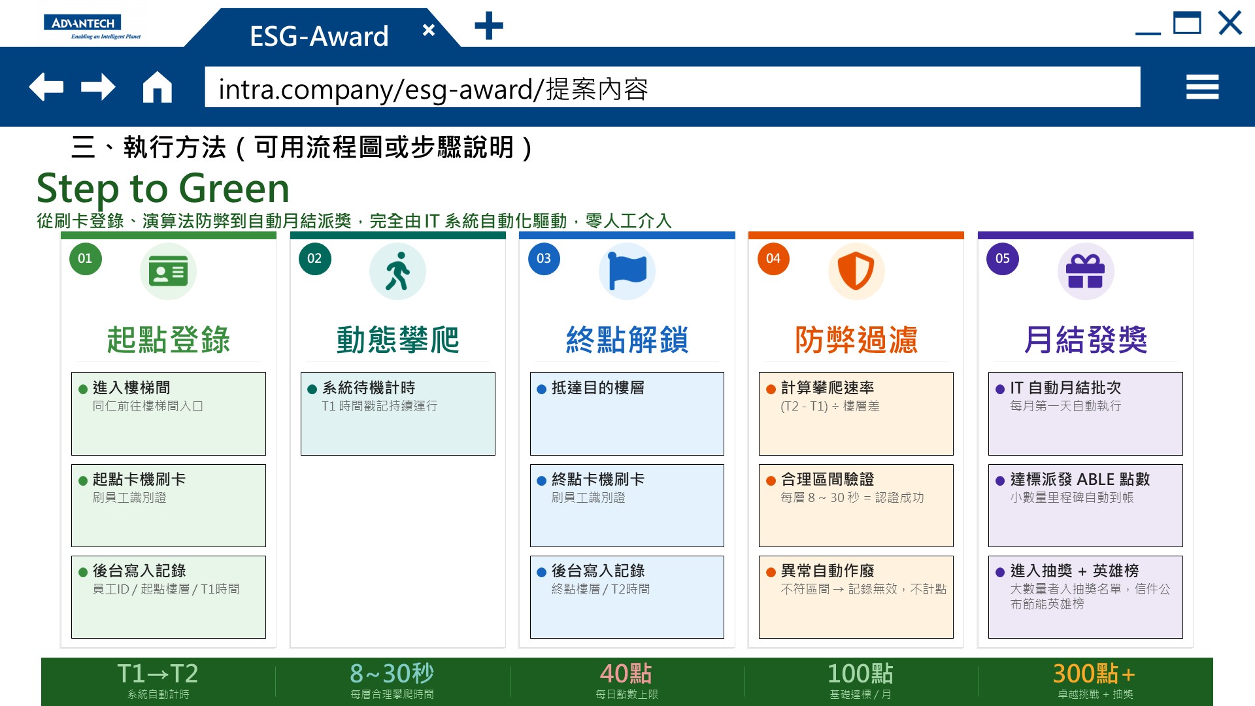
Task: Click the 40點 daily limit stat
Action: [626, 681]
